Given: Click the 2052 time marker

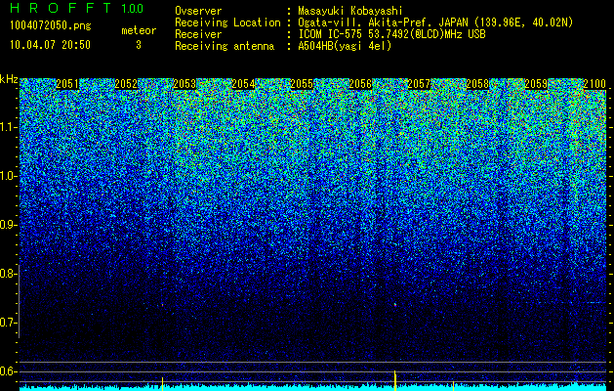Looking at the screenshot, I should click(x=126, y=84).
